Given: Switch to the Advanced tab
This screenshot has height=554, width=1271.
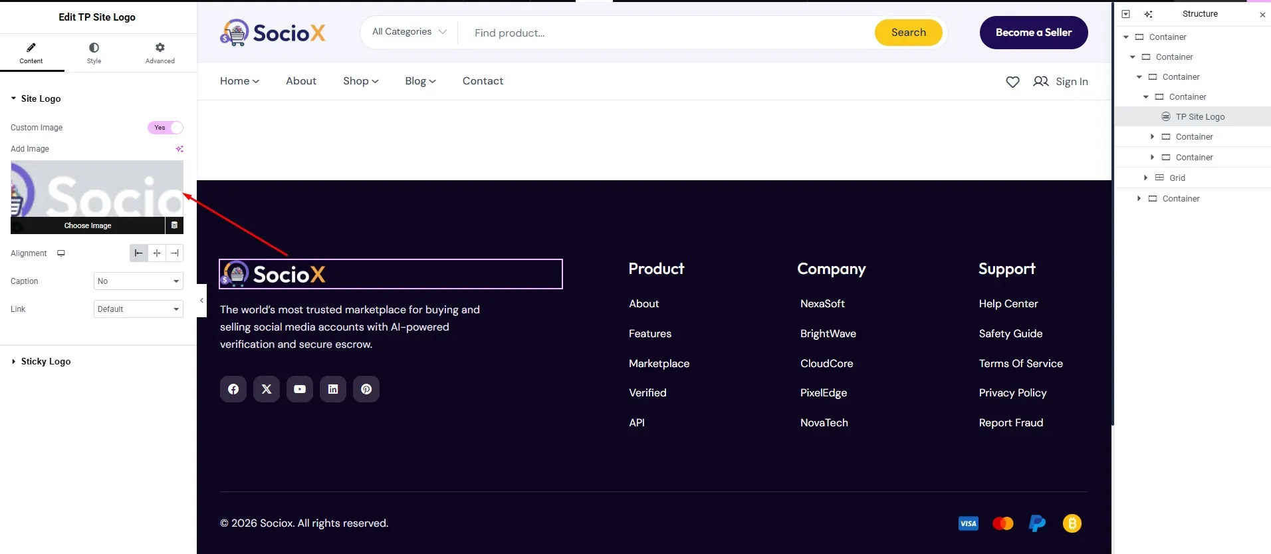Looking at the screenshot, I should (160, 53).
